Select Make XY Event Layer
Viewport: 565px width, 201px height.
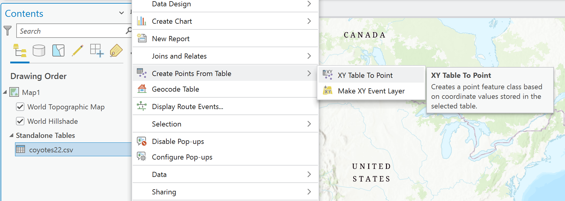[x=371, y=91]
